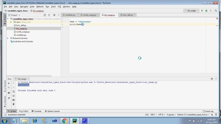Minimize the Run panel
Viewport: 221px width, 124px height.
point(216,79)
